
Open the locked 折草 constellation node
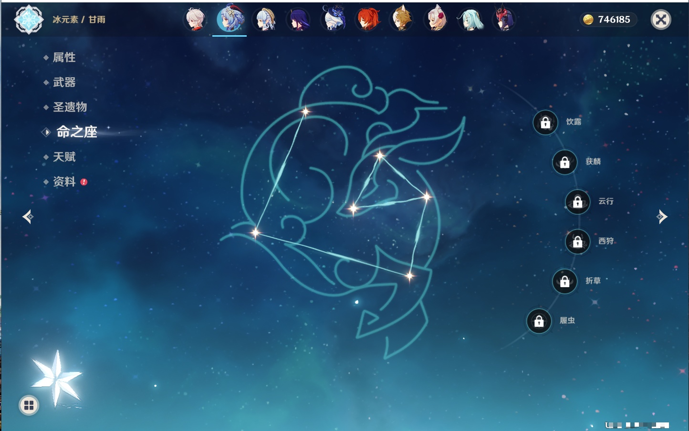(565, 281)
